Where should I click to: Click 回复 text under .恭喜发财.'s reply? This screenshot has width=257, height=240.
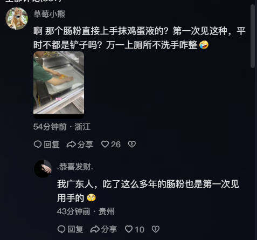(75, 229)
